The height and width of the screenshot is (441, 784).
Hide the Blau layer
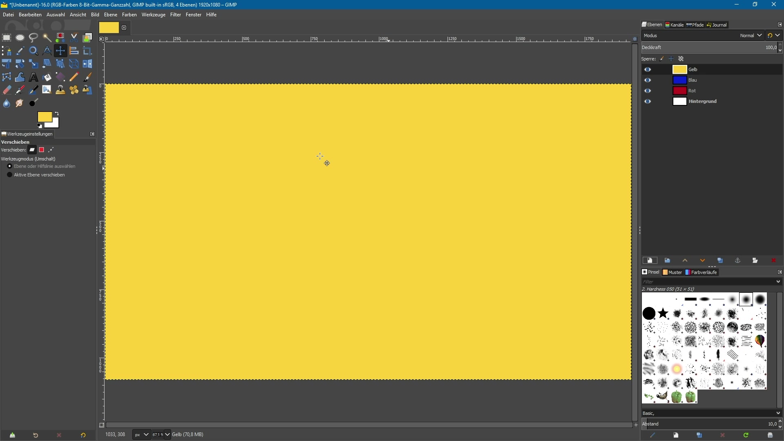click(x=648, y=80)
